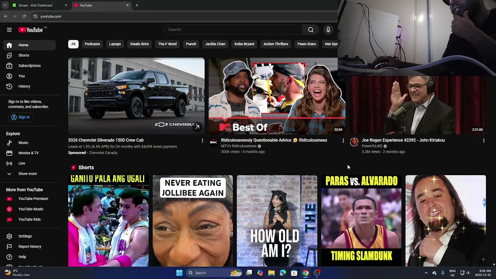Image resolution: width=496 pixels, height=279 pixels.
Task: Open the Never Eating Jollibee Again short
Action: pos(193,221)
